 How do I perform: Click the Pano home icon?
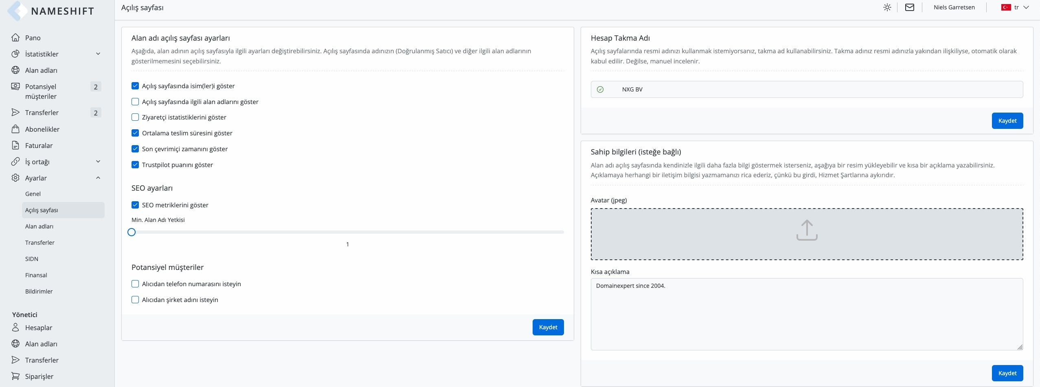(15, 37)
